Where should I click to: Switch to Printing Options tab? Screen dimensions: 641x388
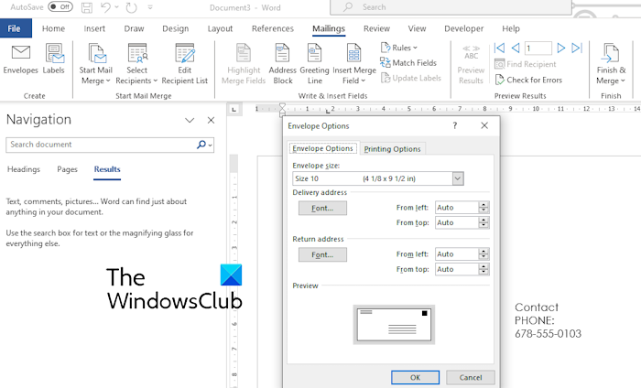tap(393, 149)
